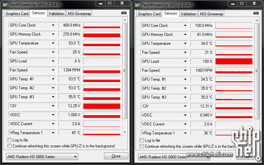Open VDDC dropdown in right window

click(x=185, y=115)
